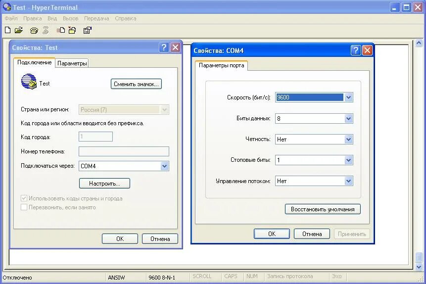Click 'Отключено' in the status bar

[x=17, y=278]
